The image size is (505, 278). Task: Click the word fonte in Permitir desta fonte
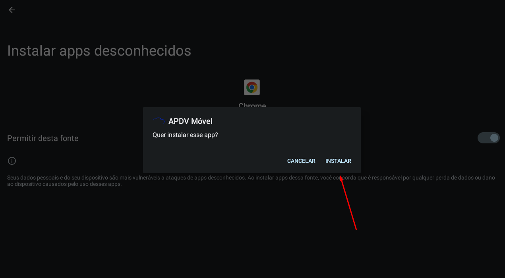[69, 138]
